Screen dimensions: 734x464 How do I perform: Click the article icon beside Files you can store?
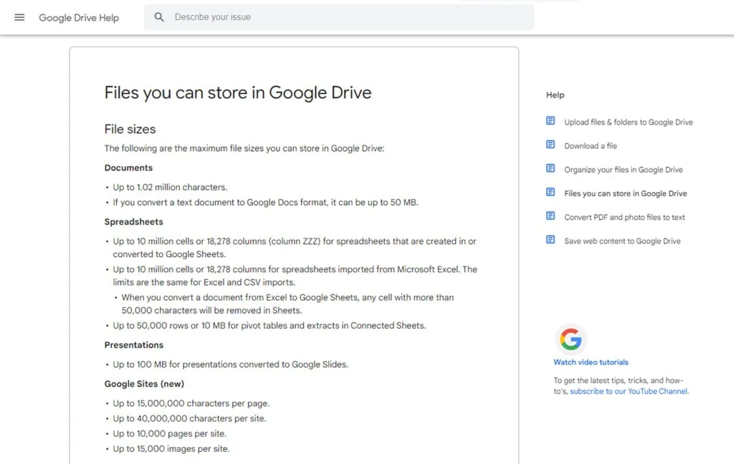click(550, 192)
